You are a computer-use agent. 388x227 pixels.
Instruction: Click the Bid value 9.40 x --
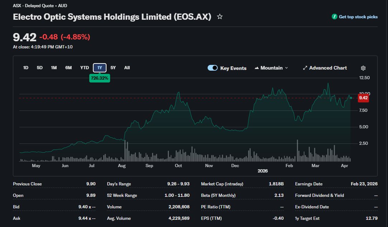tap(87, 207)
